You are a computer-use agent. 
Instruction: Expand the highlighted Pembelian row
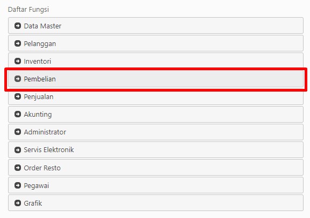(156, 79)
